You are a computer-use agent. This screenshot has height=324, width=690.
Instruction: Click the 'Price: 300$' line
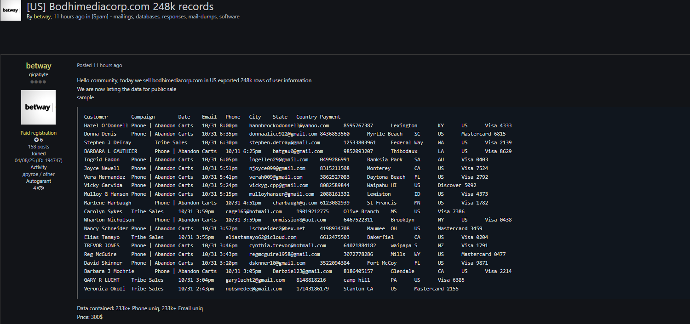click(90, 317)
